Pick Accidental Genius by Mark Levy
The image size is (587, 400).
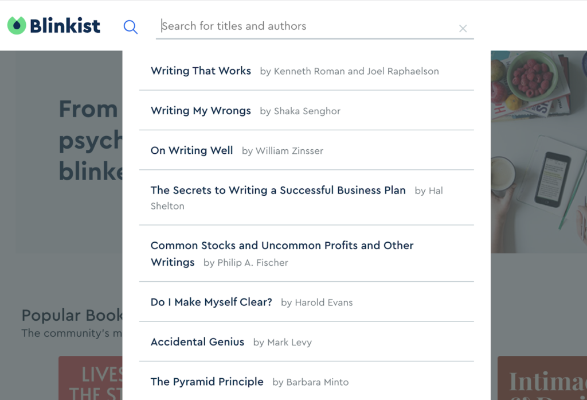click(x=197, y=342)
